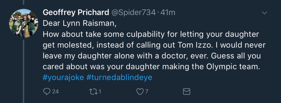Open tweet via the "Dear Lynn Raisman," line
Viewport: 281px width, 103px height.
coord(80,24)
